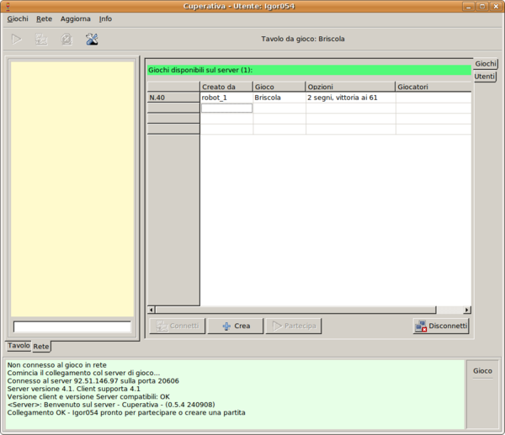The height and width of the screenshot is (435, 505).
Task: Switch to the Tavolo tab
Action: pos(18,346)
